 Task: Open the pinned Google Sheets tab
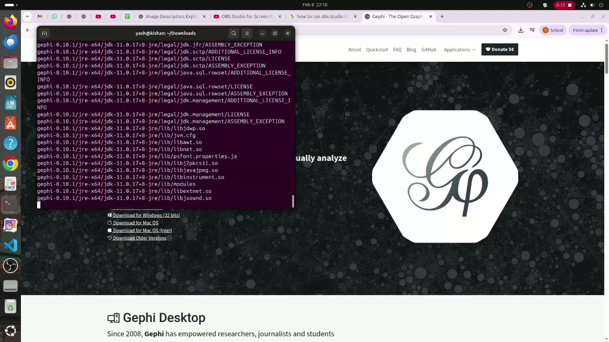click(x=127, y=17)
